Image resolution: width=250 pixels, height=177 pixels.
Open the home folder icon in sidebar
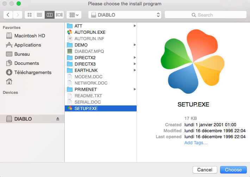[9, 81]
